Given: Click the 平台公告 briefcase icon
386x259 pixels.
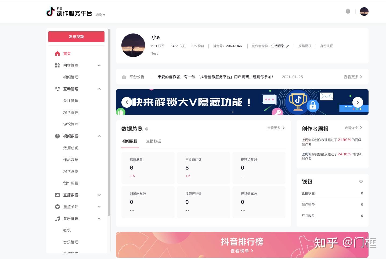Looking at the screenshot, I should (x=124, y=77).
